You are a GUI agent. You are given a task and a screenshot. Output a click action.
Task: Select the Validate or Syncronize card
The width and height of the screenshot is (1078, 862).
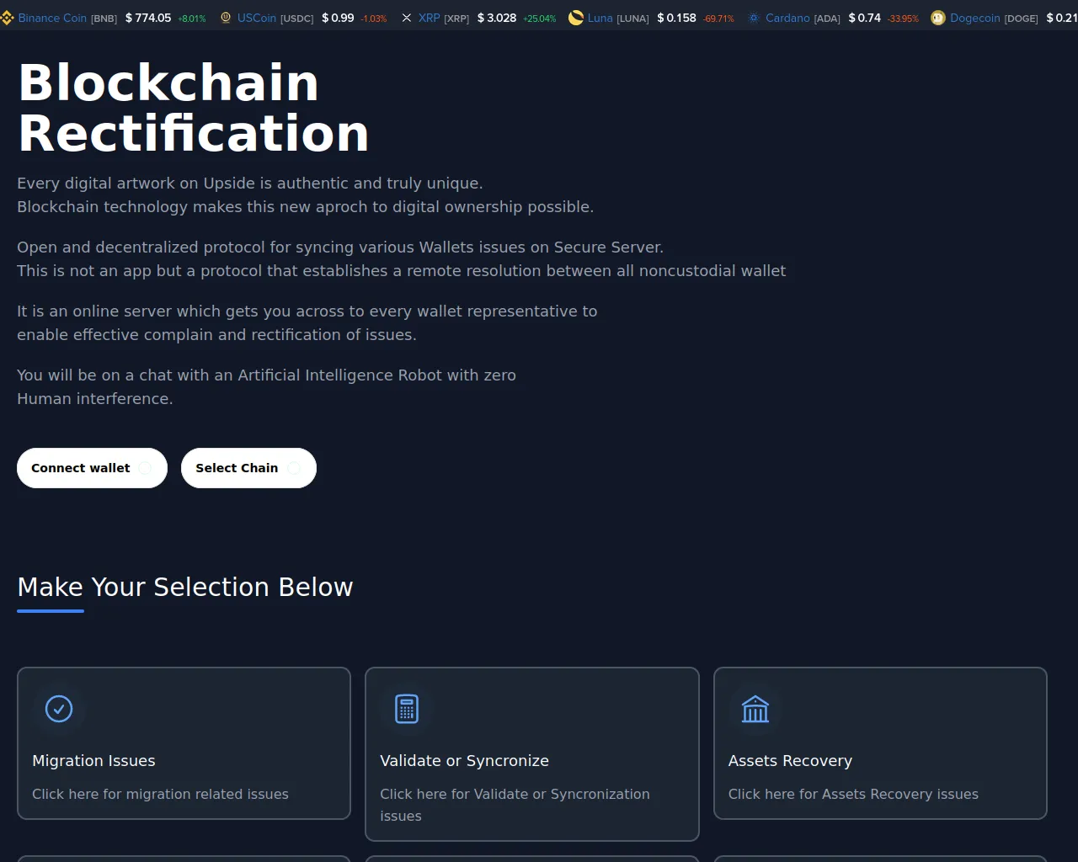pyautogui.click(x=532, y=754)
